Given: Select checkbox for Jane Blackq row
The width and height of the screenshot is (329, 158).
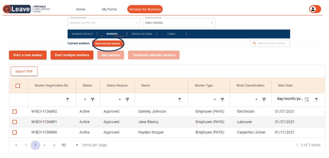Looking at the screenshot, I should (14, 122).
